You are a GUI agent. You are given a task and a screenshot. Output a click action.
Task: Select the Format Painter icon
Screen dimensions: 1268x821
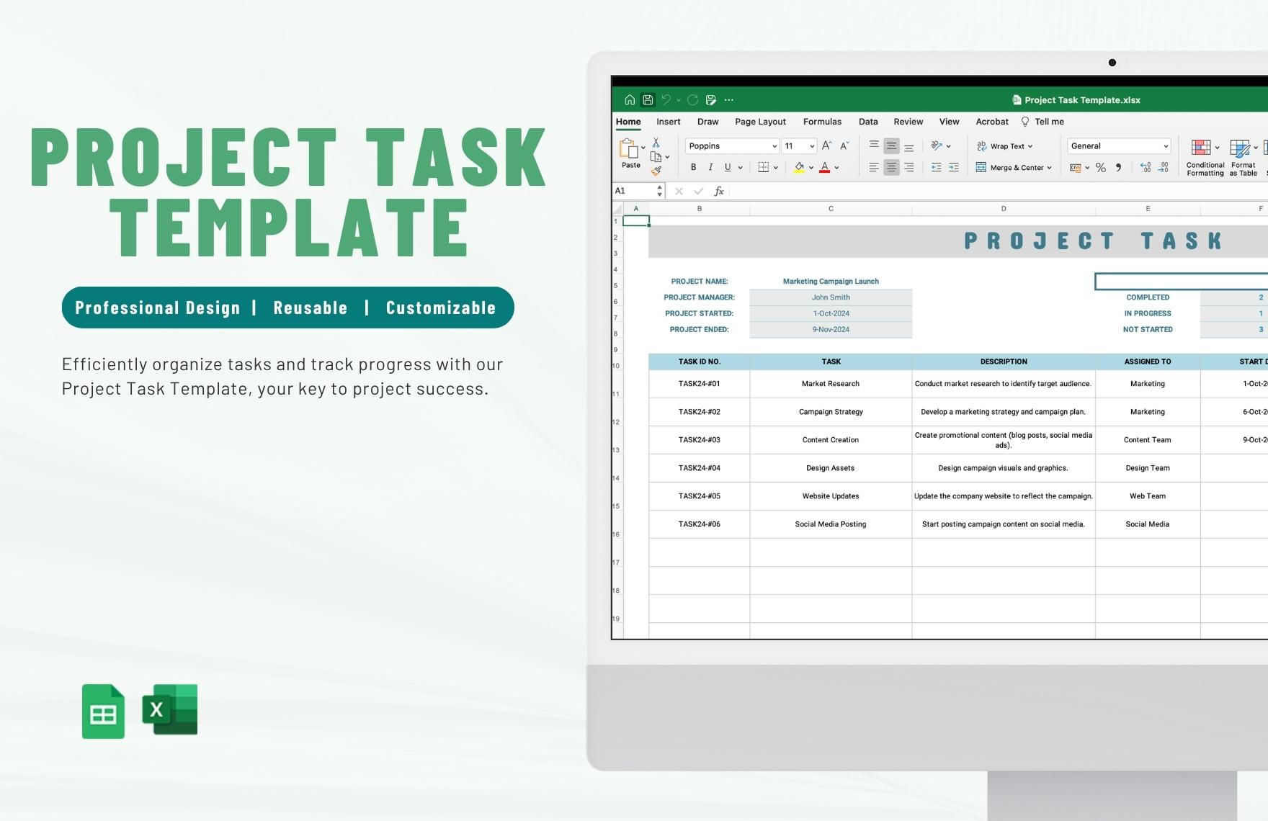(657, 171)
